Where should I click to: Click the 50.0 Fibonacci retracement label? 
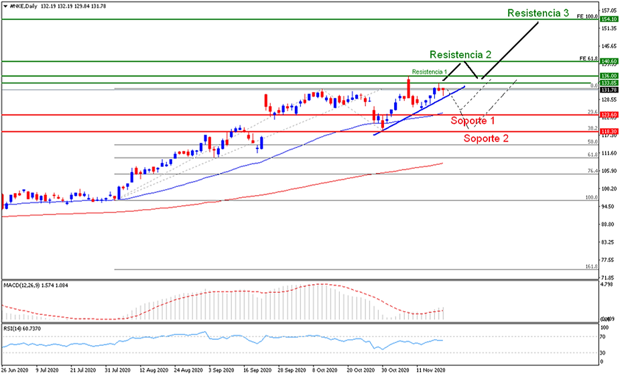tap(593, 141)
